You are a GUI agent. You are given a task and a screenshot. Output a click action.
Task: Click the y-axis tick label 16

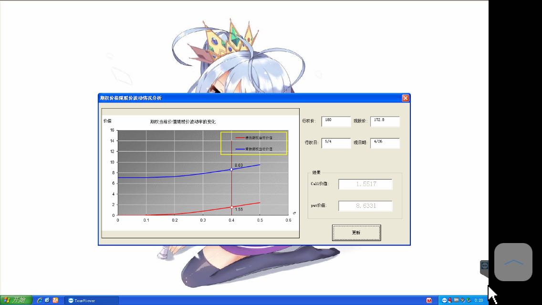[112, 130]
